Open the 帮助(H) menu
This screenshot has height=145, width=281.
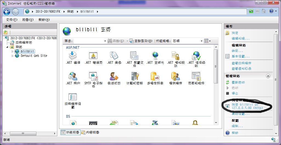pos(44,20)
